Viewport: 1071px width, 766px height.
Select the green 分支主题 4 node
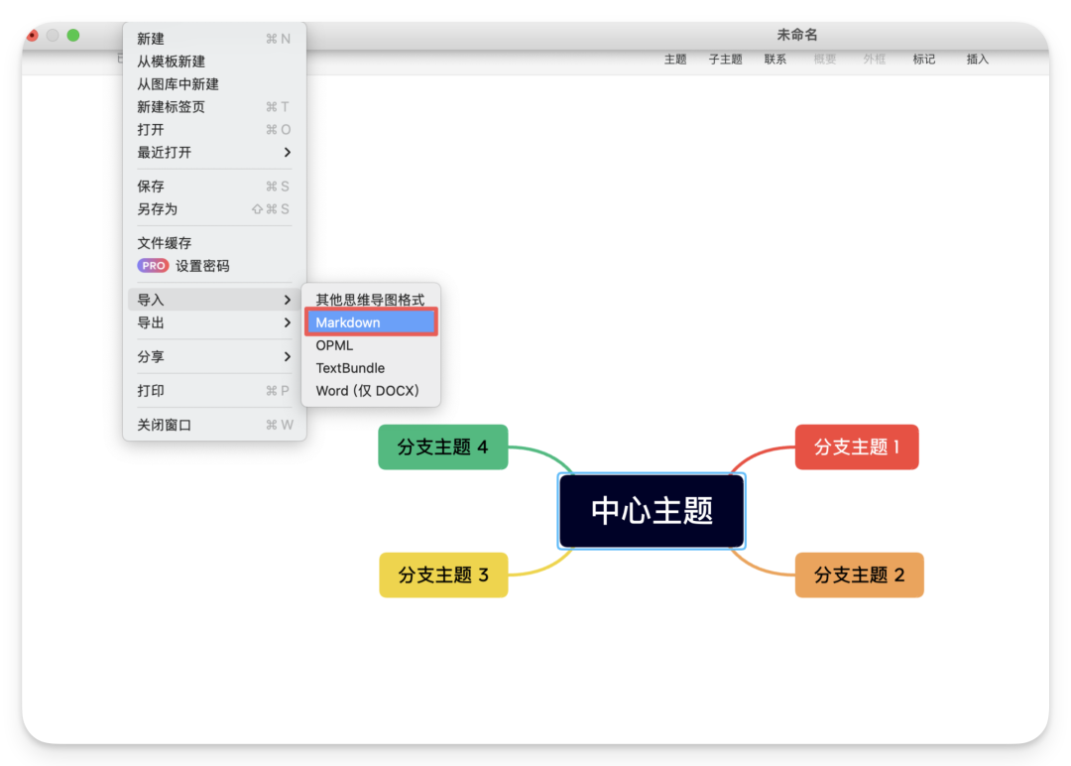pyautogui.click(x=442, y=447)
